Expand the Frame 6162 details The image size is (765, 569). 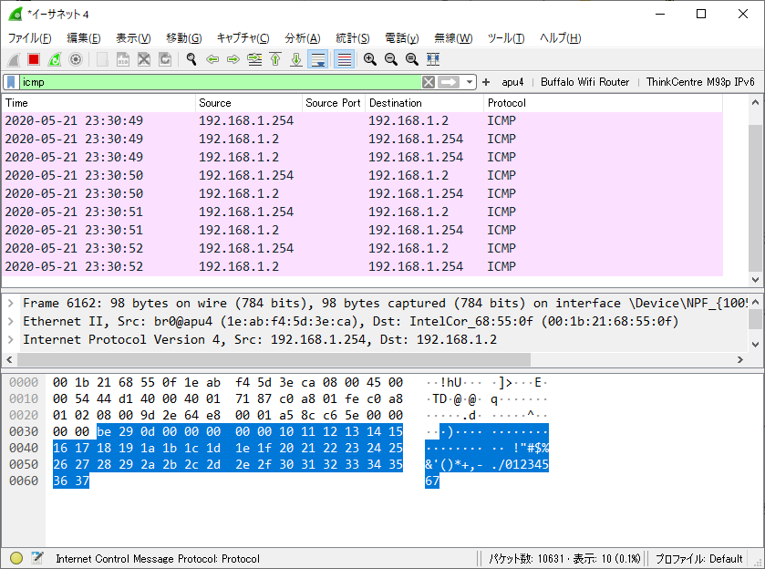10,303
